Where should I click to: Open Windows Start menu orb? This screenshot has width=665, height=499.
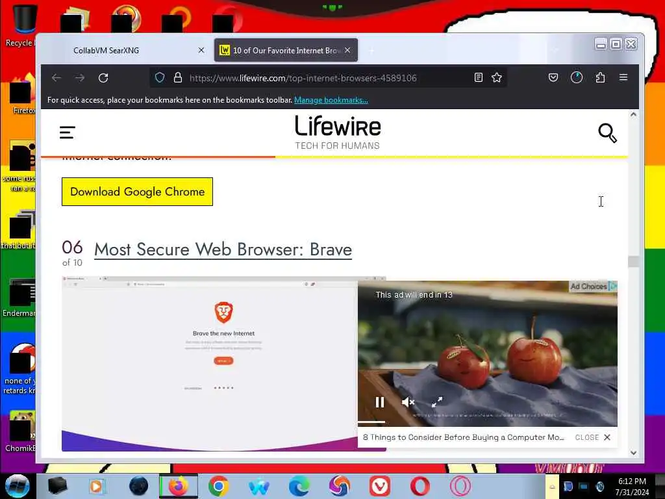click(18, 486)
